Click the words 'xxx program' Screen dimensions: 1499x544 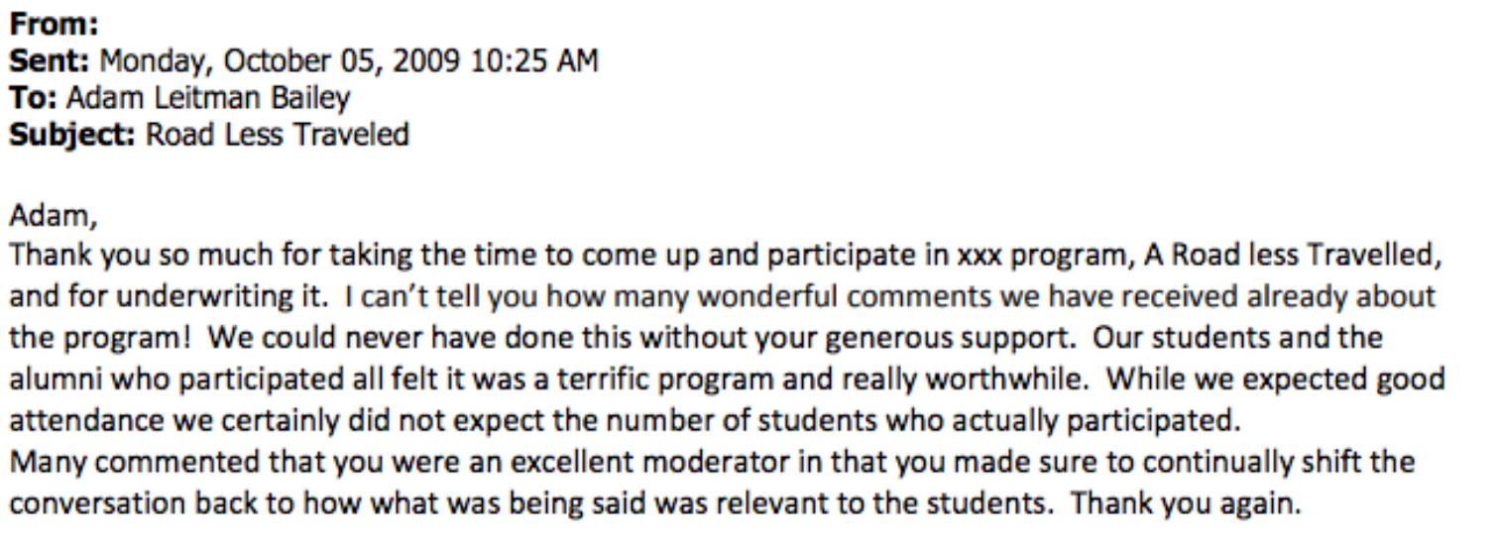pos(1039,258)
